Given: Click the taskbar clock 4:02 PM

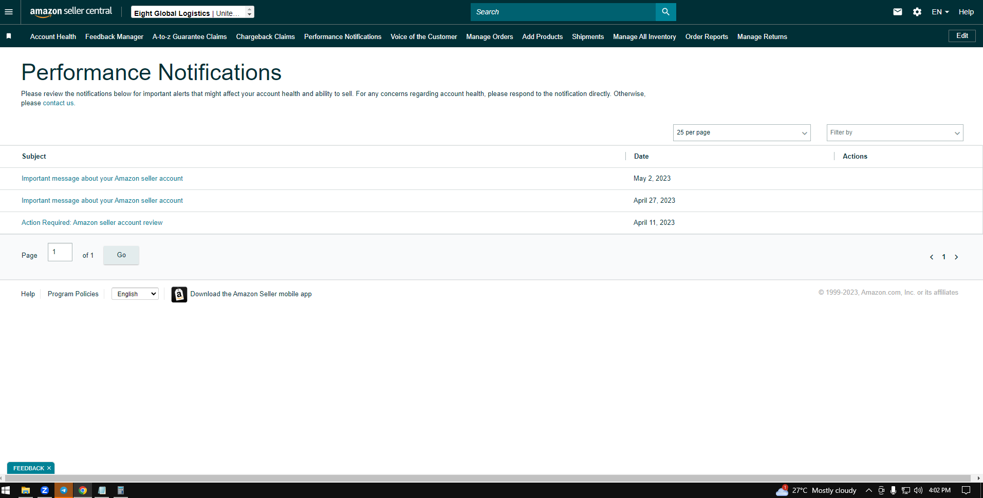Looking at the screenshot, I should coord(940,490).
